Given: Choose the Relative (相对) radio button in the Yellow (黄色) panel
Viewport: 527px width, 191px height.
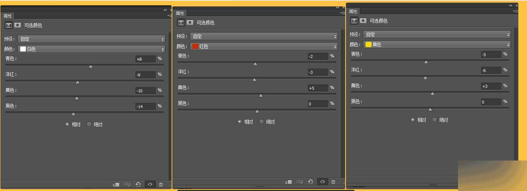Looking at the screenshot, I should click(x=413, y=120).
